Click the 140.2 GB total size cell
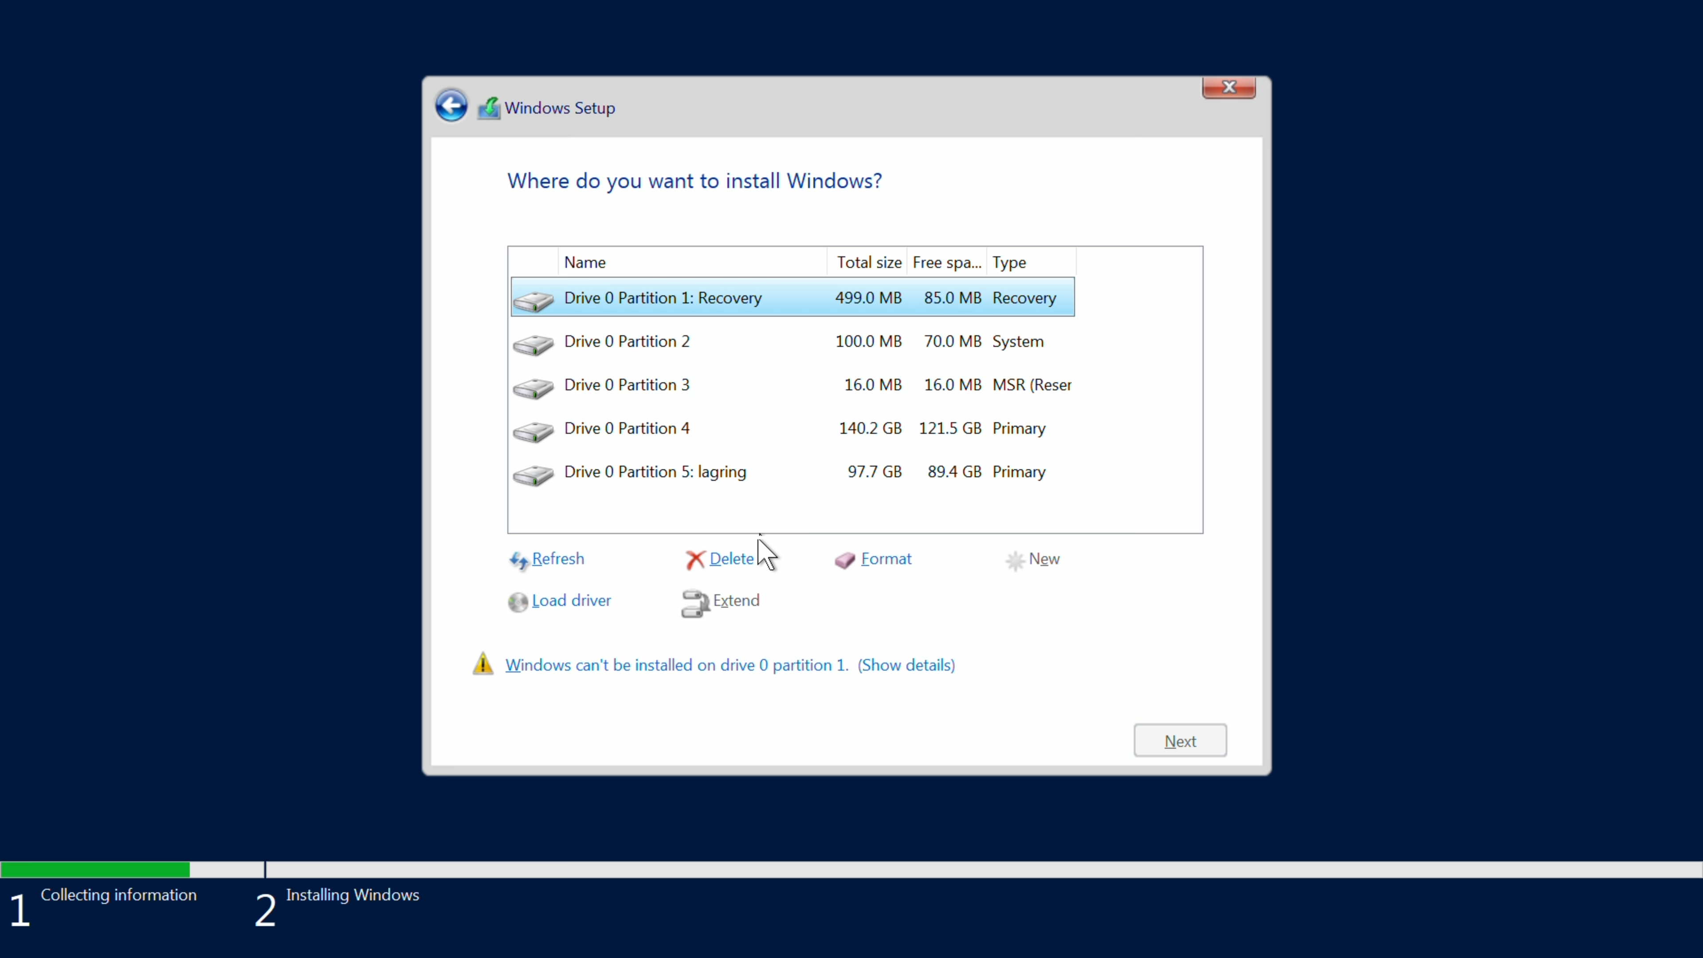The height and width of the screenshot is (958, 1703). pyautogui.click(x=870, y=428)
